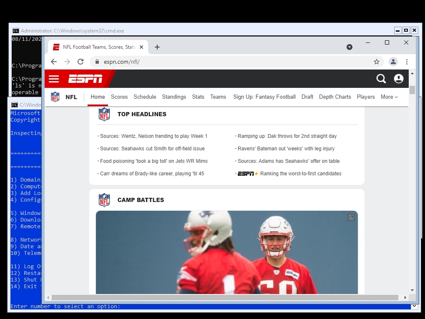Minimize the Administrator cmd.exe window

397,30
